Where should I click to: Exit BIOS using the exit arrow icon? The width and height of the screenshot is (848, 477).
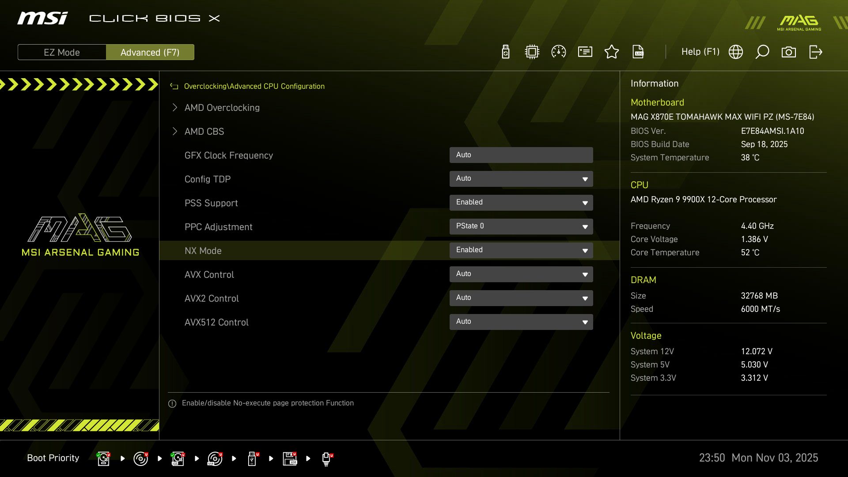[x=815, y=52]
